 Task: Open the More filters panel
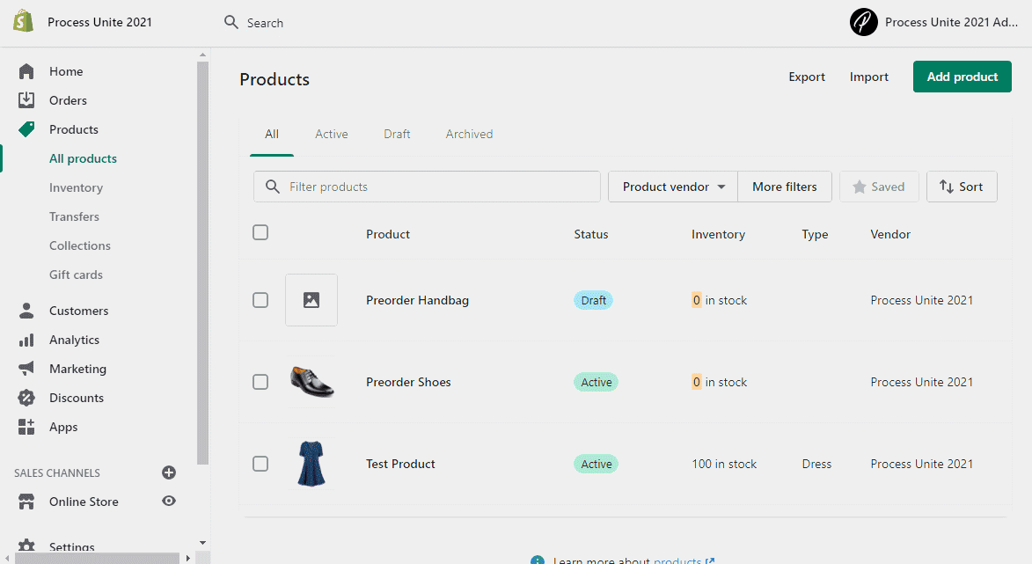(785, 187)
